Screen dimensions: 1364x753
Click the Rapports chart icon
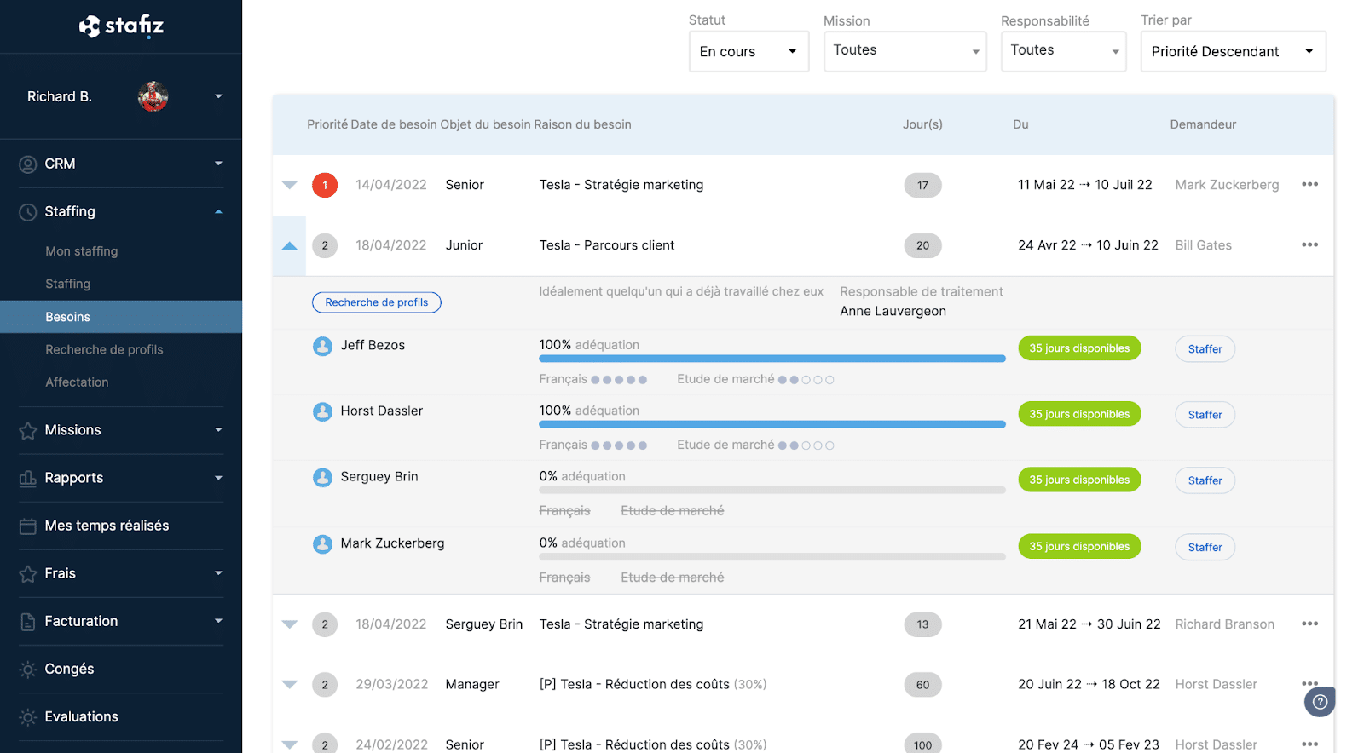tap(28, 479)
